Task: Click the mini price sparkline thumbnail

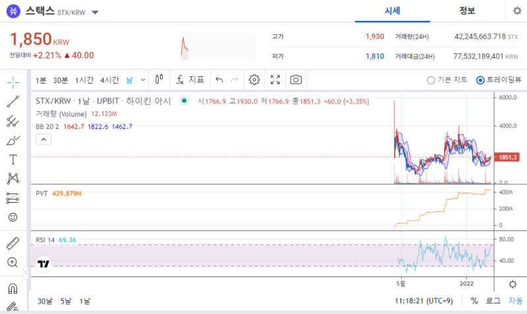Action: pyautogui.click(x=219, y=46)
